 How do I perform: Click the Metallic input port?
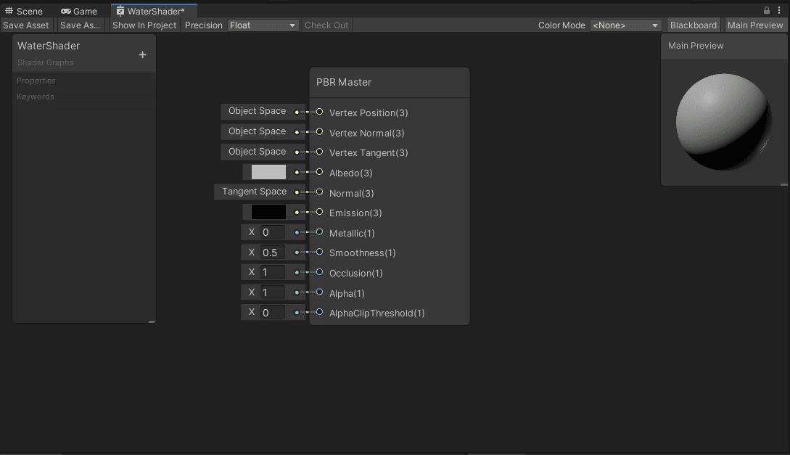click(x=319, y=231)
